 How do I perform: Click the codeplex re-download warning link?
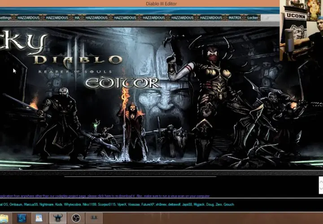pos(105,196)
